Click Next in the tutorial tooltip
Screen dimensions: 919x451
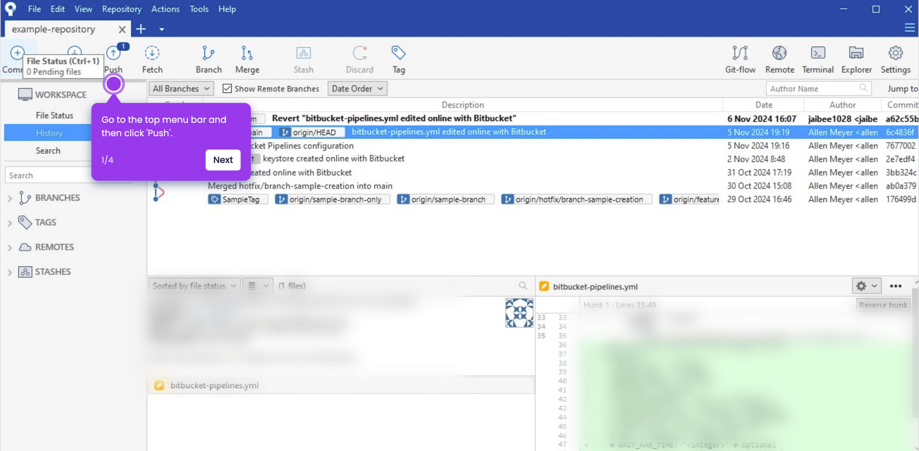(x=223, y=160)
